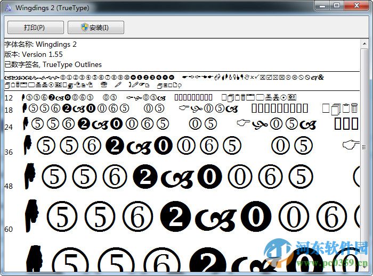Select the line 字体名称: Wingdings 2

click(40, 44)
